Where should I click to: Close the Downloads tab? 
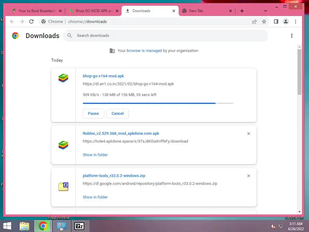click(x=174, y=11)
